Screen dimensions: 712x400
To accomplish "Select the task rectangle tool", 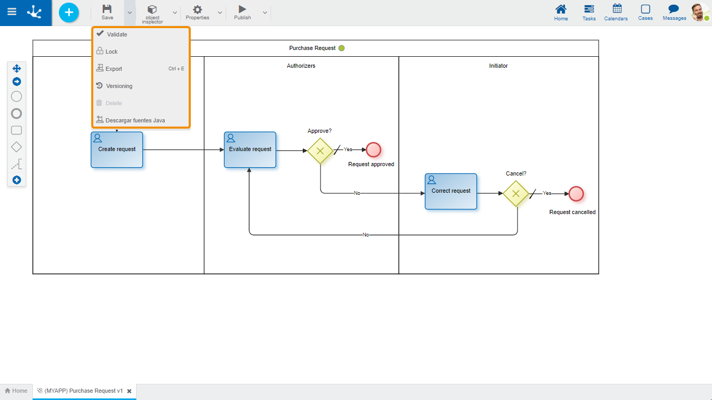I will pyautogui.click(x=17, y=130).
